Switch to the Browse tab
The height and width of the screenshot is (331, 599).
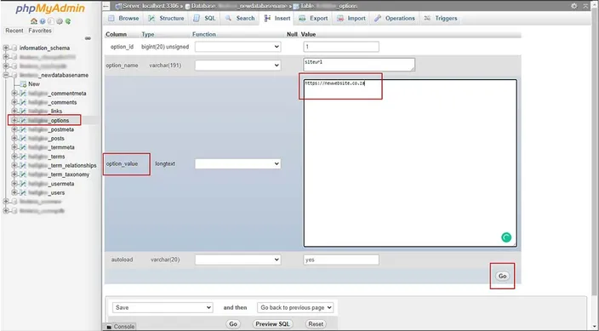pos(123,19)
